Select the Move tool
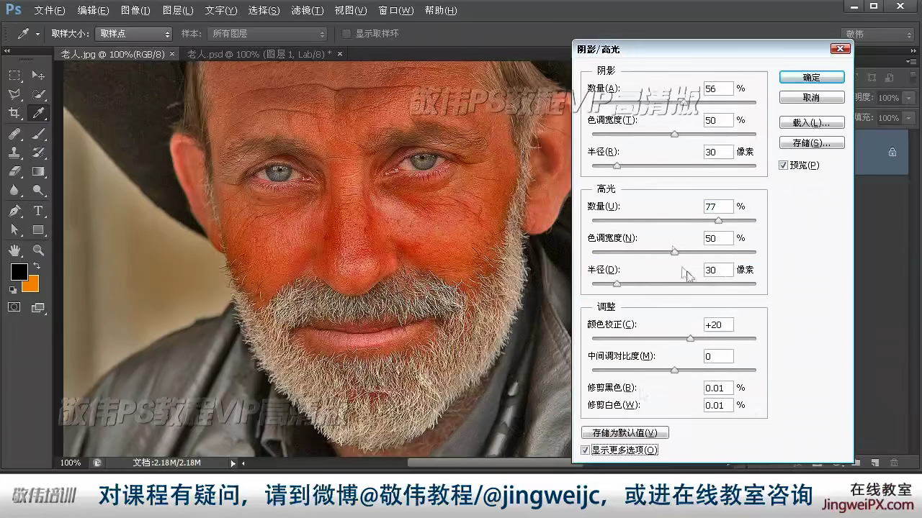 point(39,76)
